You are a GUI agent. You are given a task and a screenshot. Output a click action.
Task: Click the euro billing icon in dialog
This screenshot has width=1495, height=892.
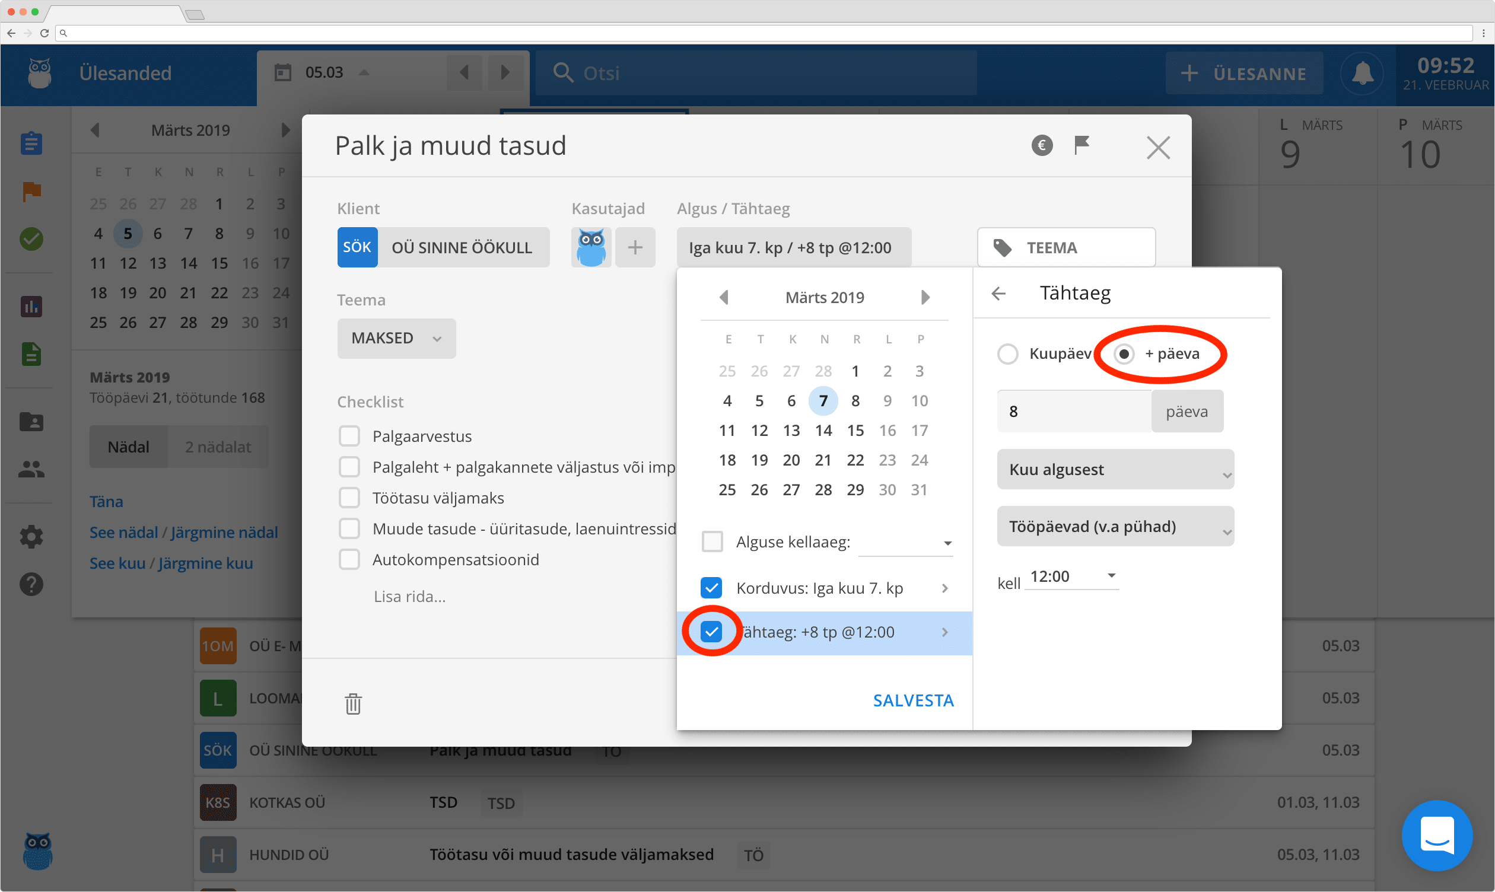(x=1042, y=145)
